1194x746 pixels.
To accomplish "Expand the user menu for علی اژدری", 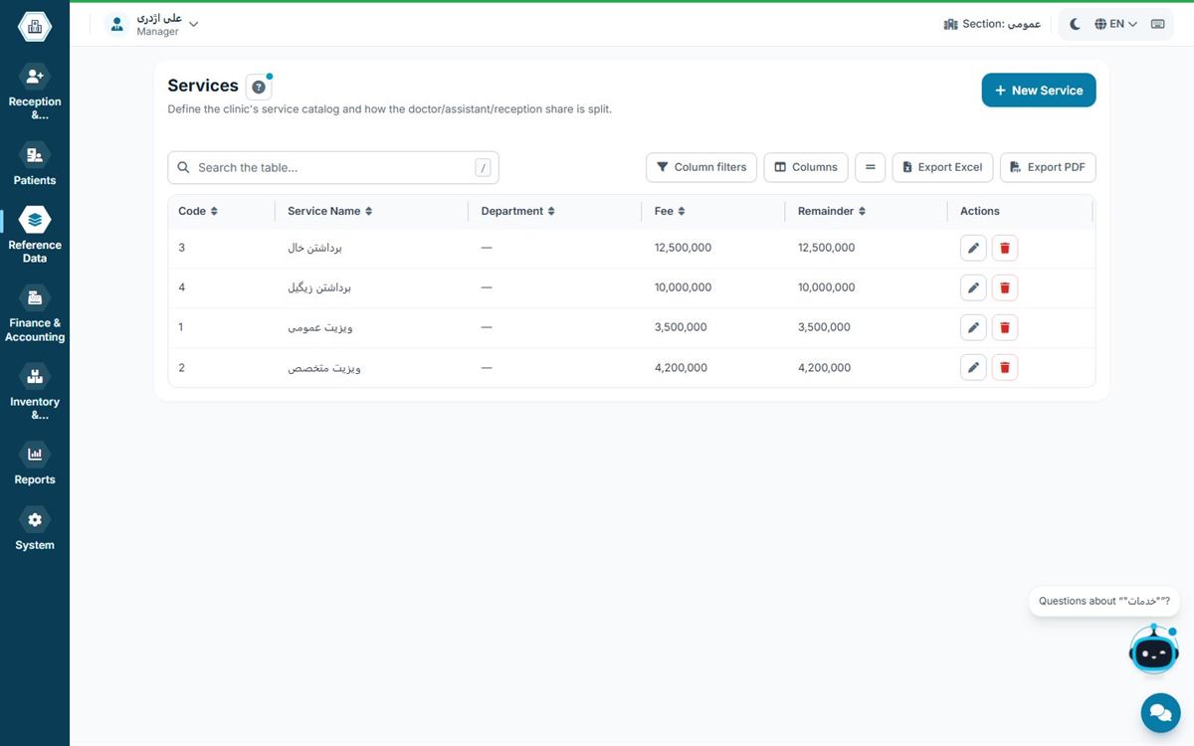I will click(x=152, y=25).
